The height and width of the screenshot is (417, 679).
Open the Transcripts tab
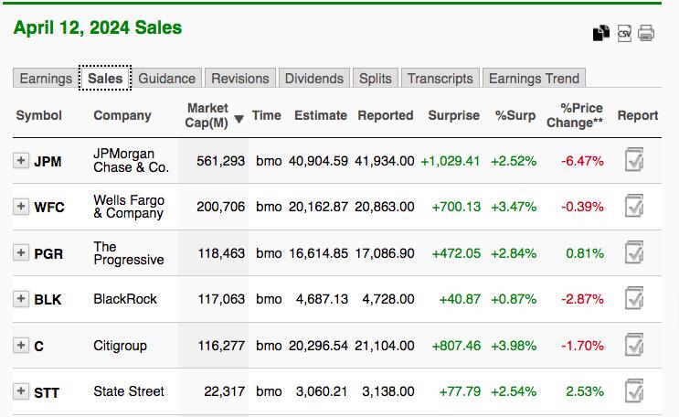point(440,79)
